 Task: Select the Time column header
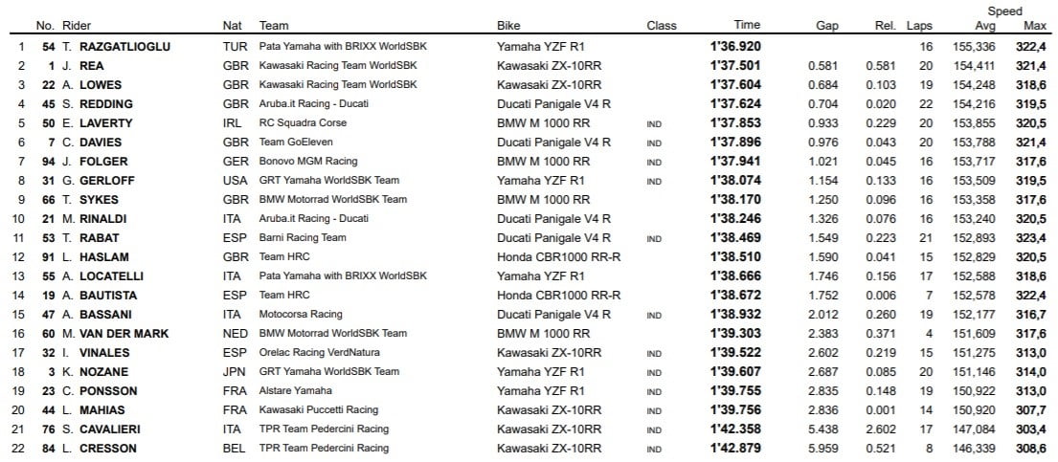click(747, 26)
